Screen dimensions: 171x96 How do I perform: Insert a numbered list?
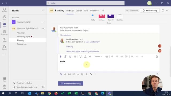[126, 57]
